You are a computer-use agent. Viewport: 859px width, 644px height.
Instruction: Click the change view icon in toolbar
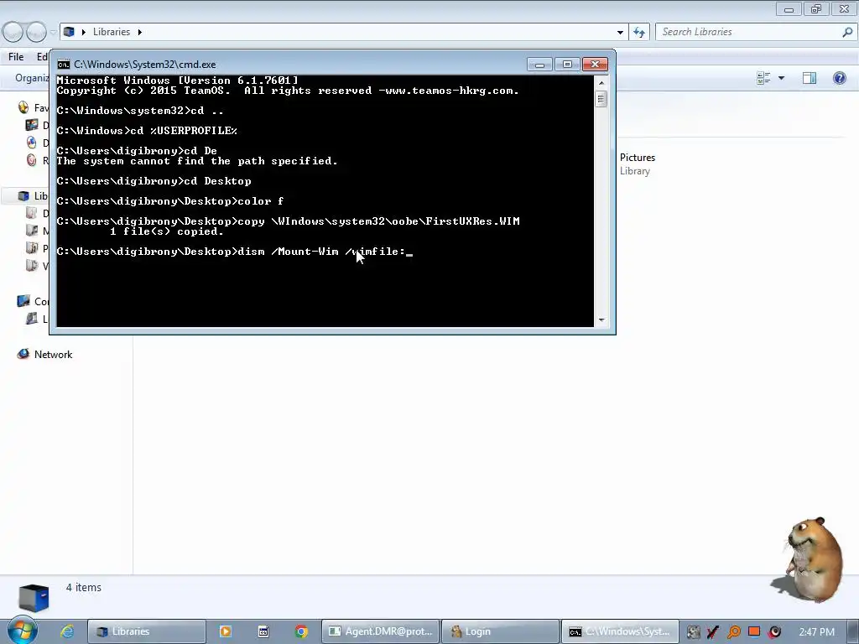click(763, 78)
